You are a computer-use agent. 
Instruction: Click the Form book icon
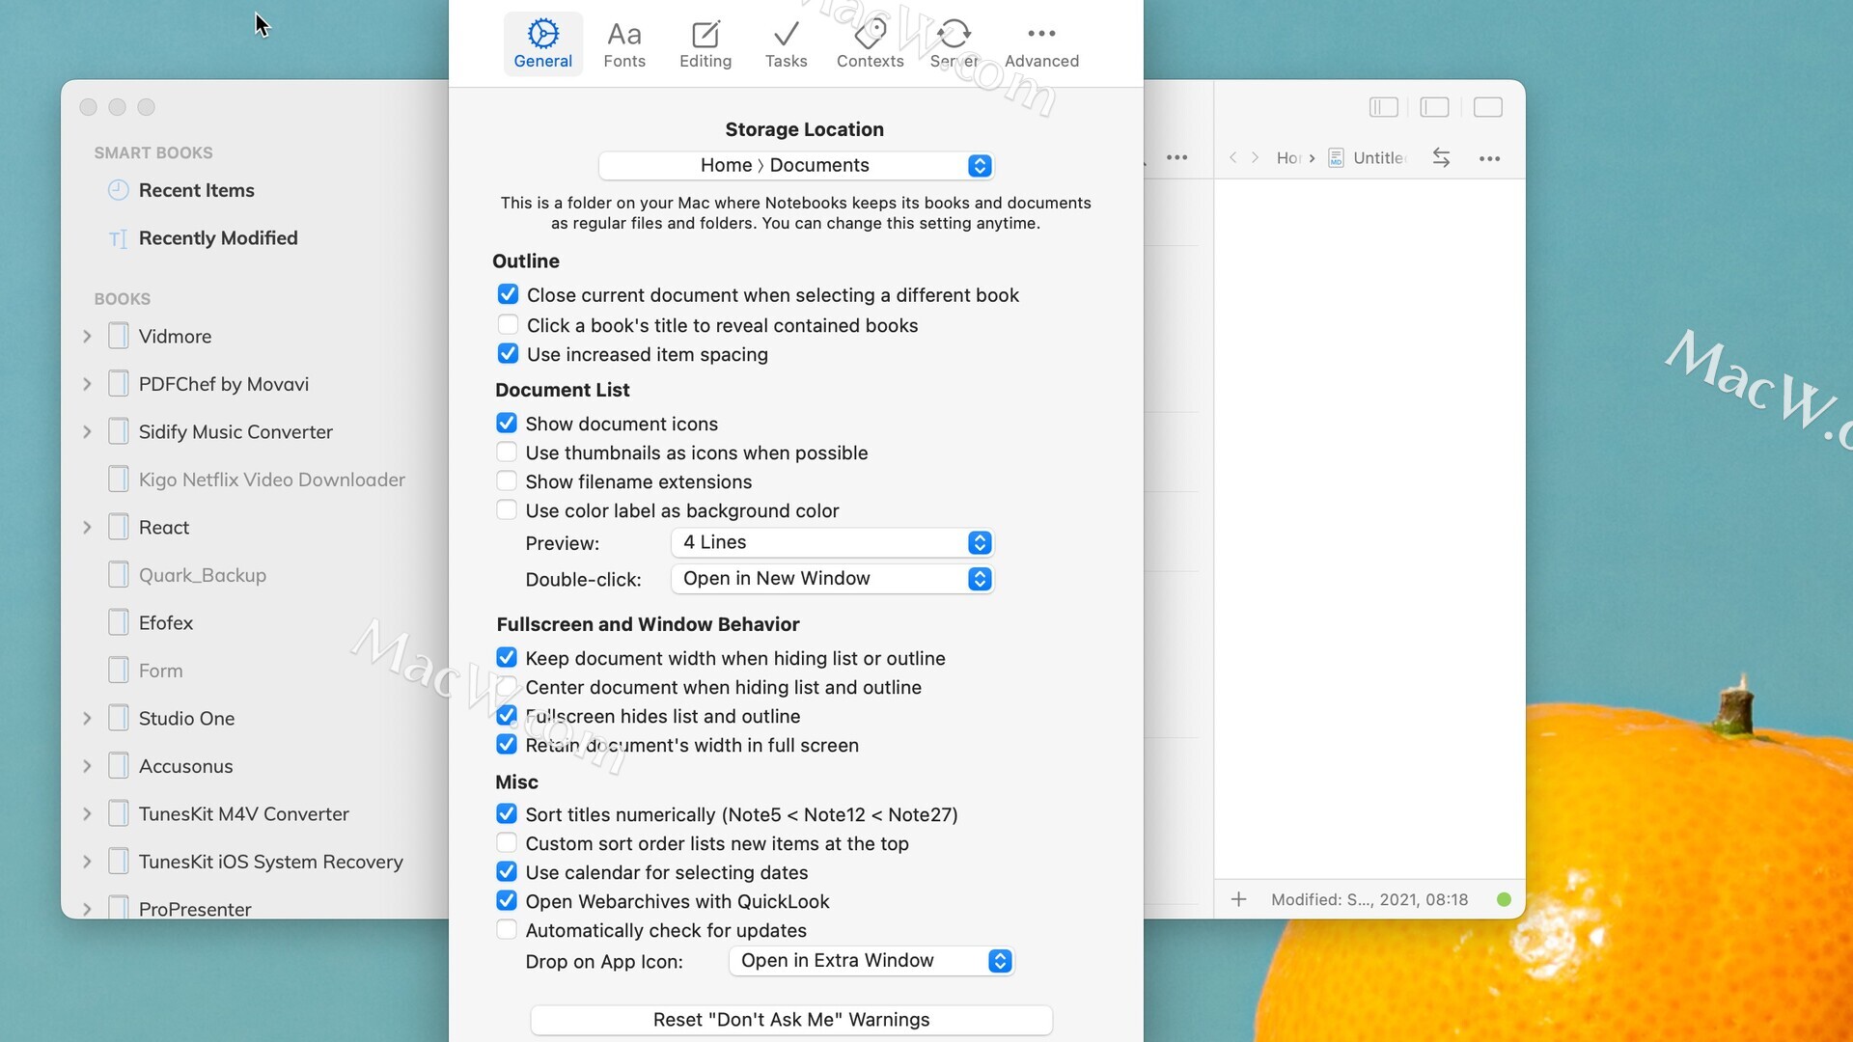[118, 670]
